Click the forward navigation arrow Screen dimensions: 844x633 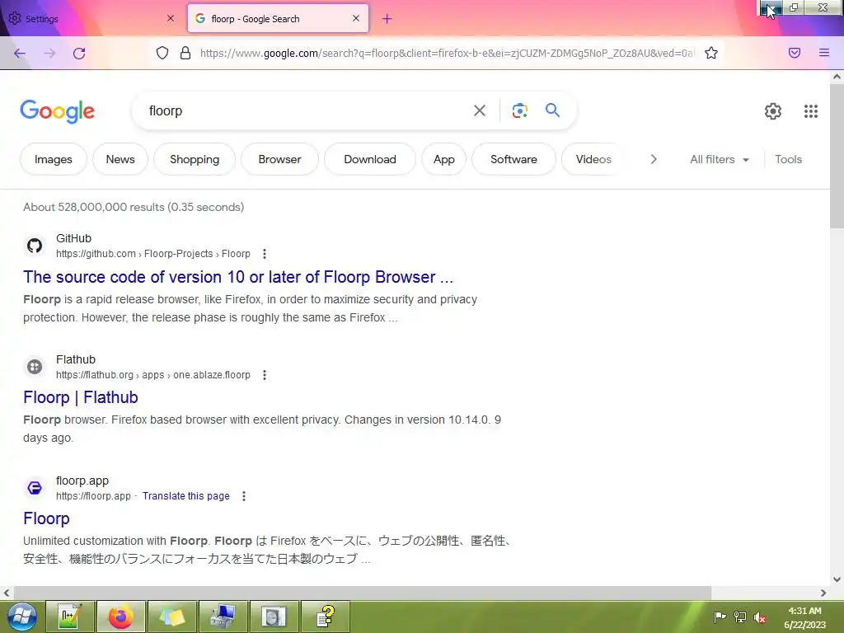pos(49,53)
